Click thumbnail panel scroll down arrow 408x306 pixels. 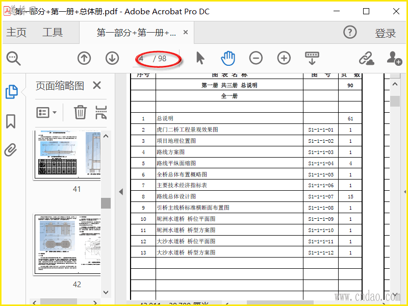click(x=106, y=292)
